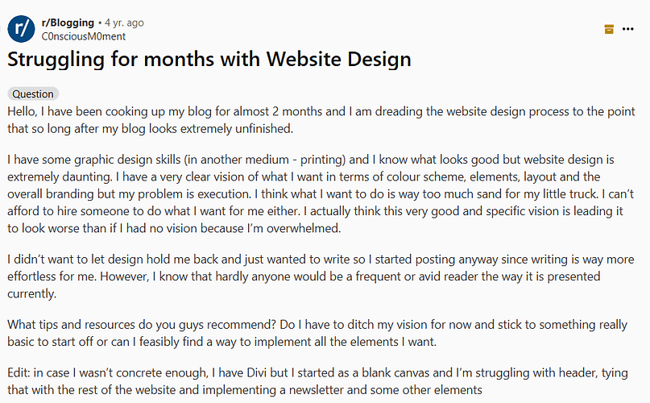Select the Question flair tag

point(33,93)
